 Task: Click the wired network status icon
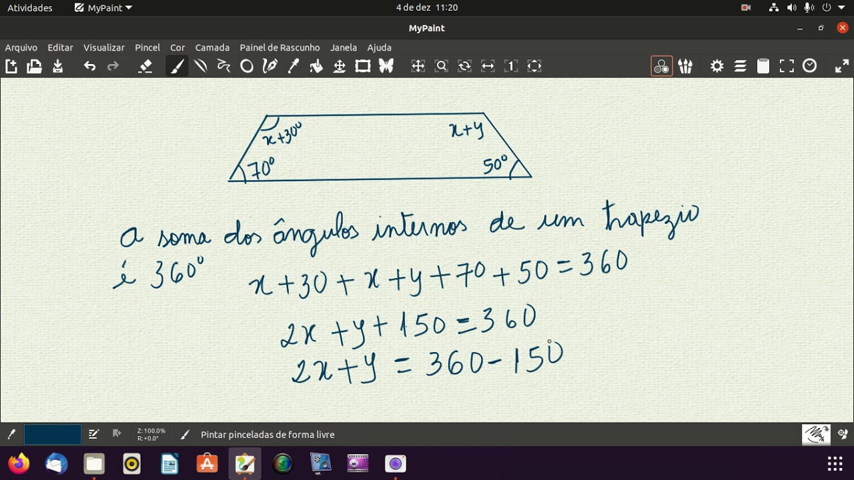[774, 8]
